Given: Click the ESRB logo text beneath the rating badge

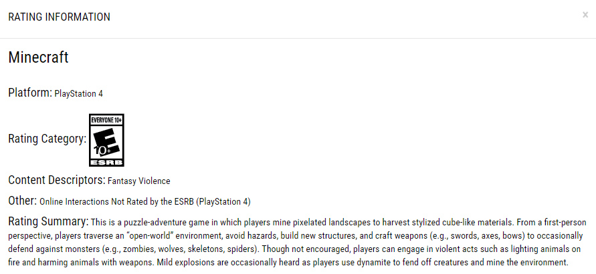Looking at the screenshot, I should click(x=106, y=161).
